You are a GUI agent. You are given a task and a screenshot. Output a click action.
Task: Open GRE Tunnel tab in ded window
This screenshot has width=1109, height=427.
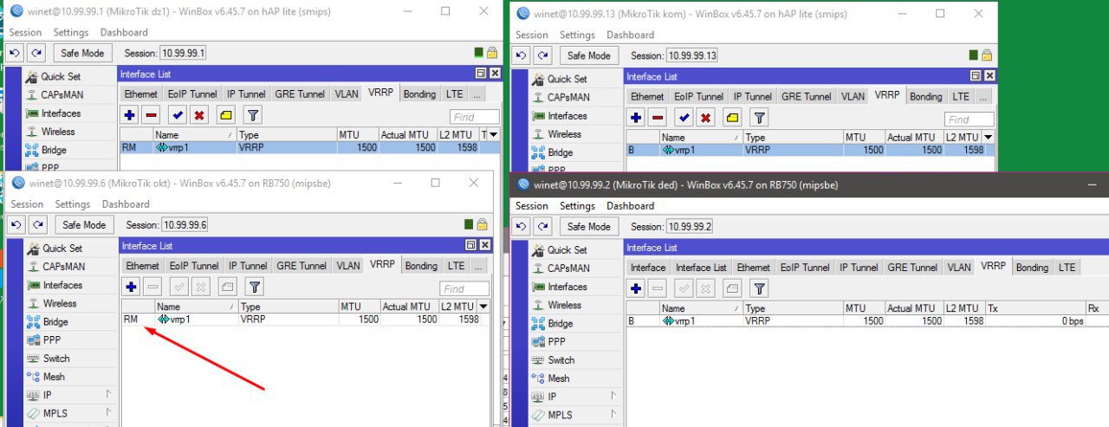click(912, 268)
